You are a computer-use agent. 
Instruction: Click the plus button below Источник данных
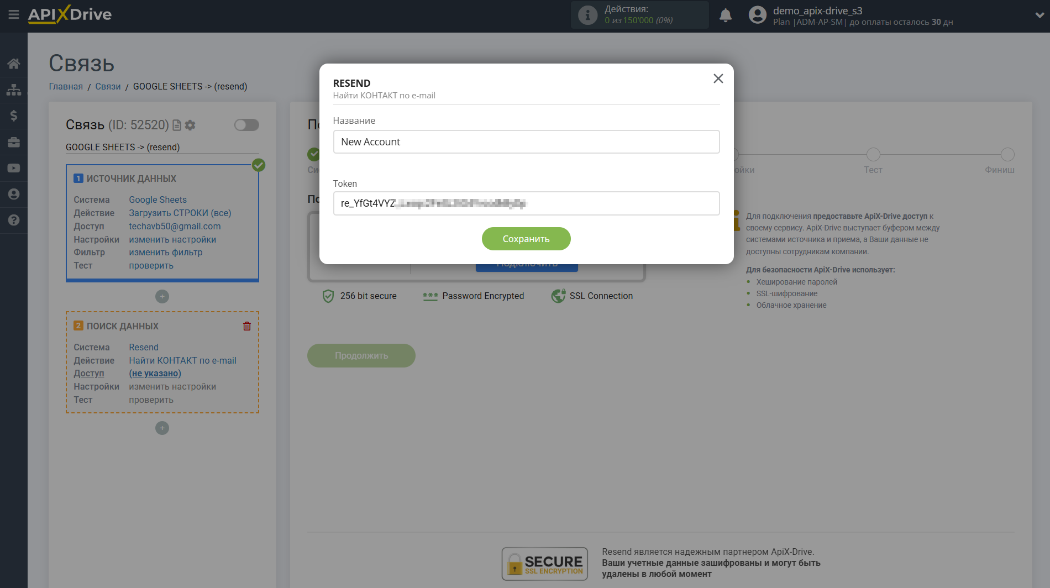(x=162, y=297)
